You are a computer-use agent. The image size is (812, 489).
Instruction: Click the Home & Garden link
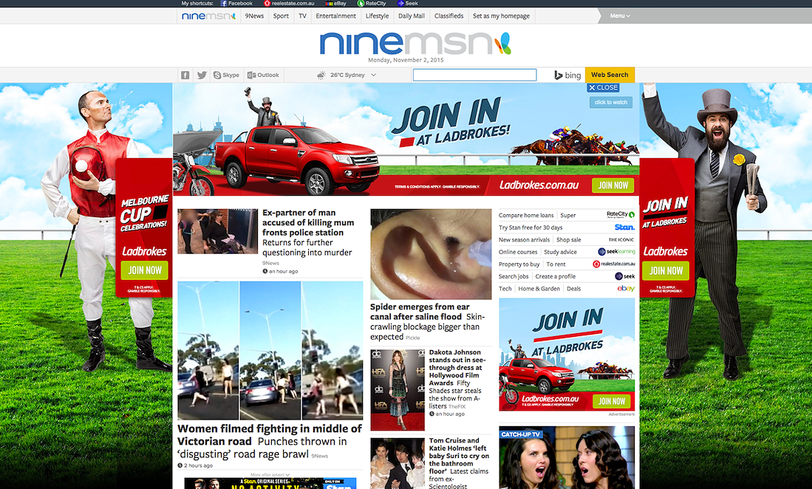539,289
